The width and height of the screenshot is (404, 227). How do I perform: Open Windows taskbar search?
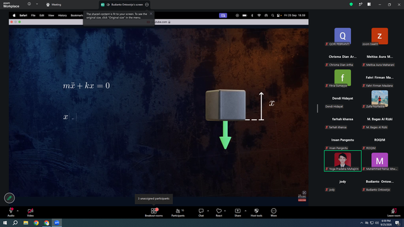coord(15,223)
